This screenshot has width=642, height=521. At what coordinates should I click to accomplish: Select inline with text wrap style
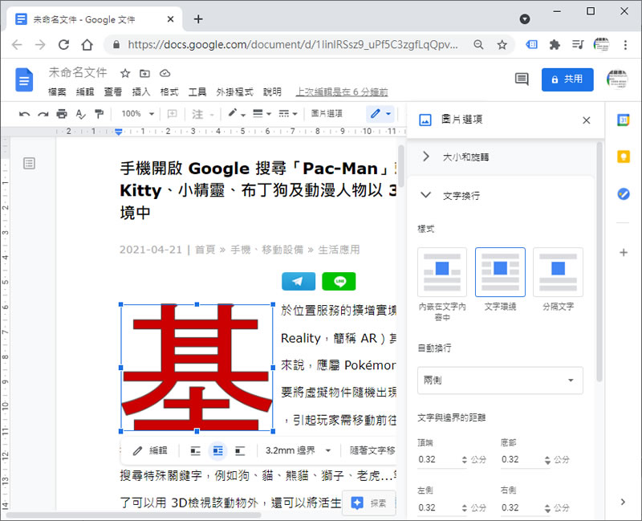(x=442, y=272)
